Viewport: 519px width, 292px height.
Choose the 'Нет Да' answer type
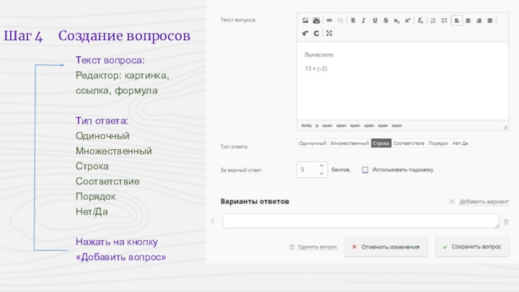tap(460, 143)
